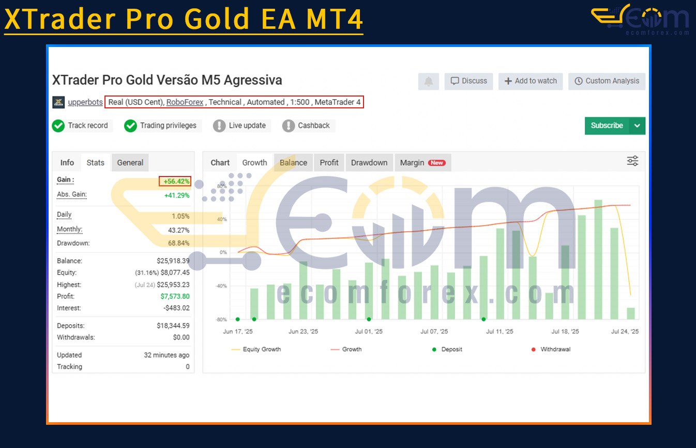Open the Balance chart tab

(x=294, y=163)
